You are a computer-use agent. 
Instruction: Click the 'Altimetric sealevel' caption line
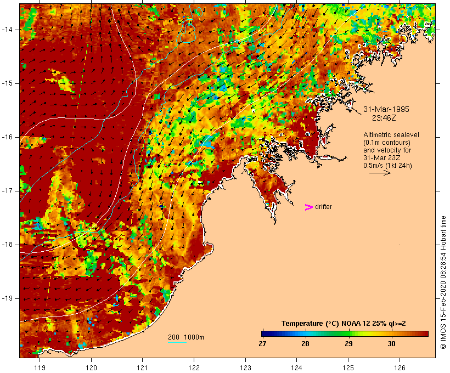coord(391,135)
